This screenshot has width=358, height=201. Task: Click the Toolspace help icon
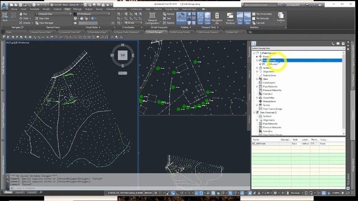pos(343,44)
